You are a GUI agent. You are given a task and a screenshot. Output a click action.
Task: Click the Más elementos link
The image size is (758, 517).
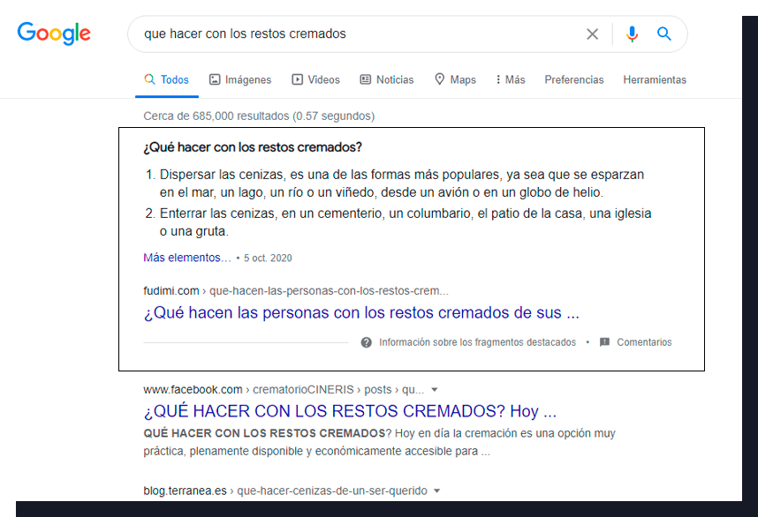coord(186,258)
